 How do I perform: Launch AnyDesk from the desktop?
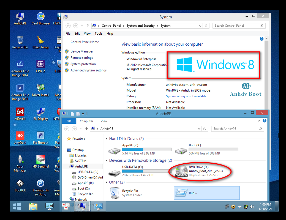[x=20, y=138]
